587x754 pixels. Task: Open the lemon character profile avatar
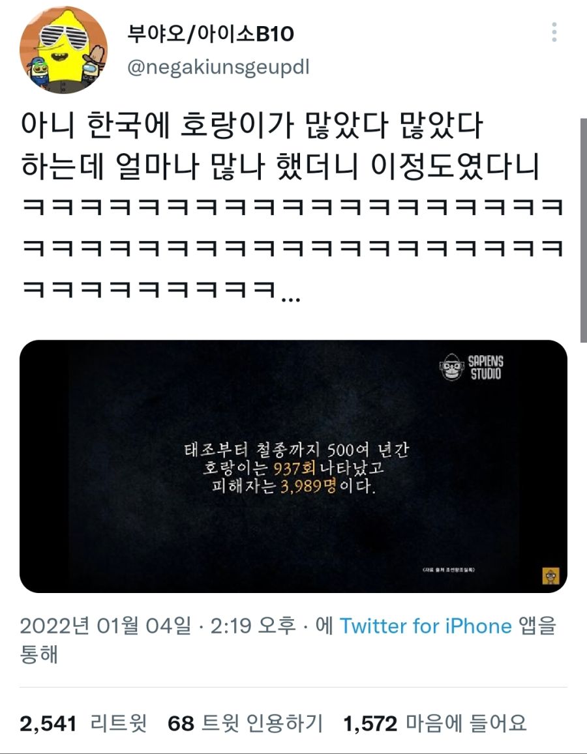[x=63, y=50]
